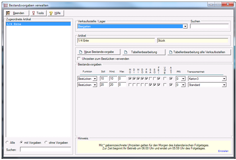
Task: Click the Tabellenbearbeitung button
Action: tap(144, 52)
